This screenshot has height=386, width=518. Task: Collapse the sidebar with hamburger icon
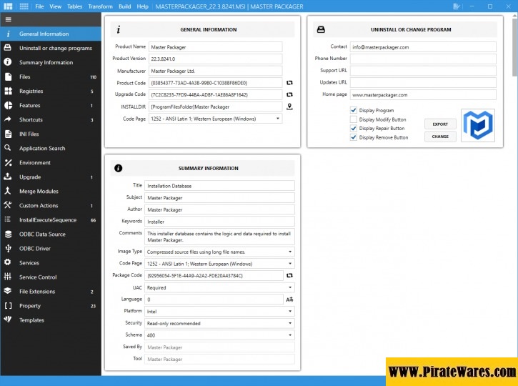8,21
